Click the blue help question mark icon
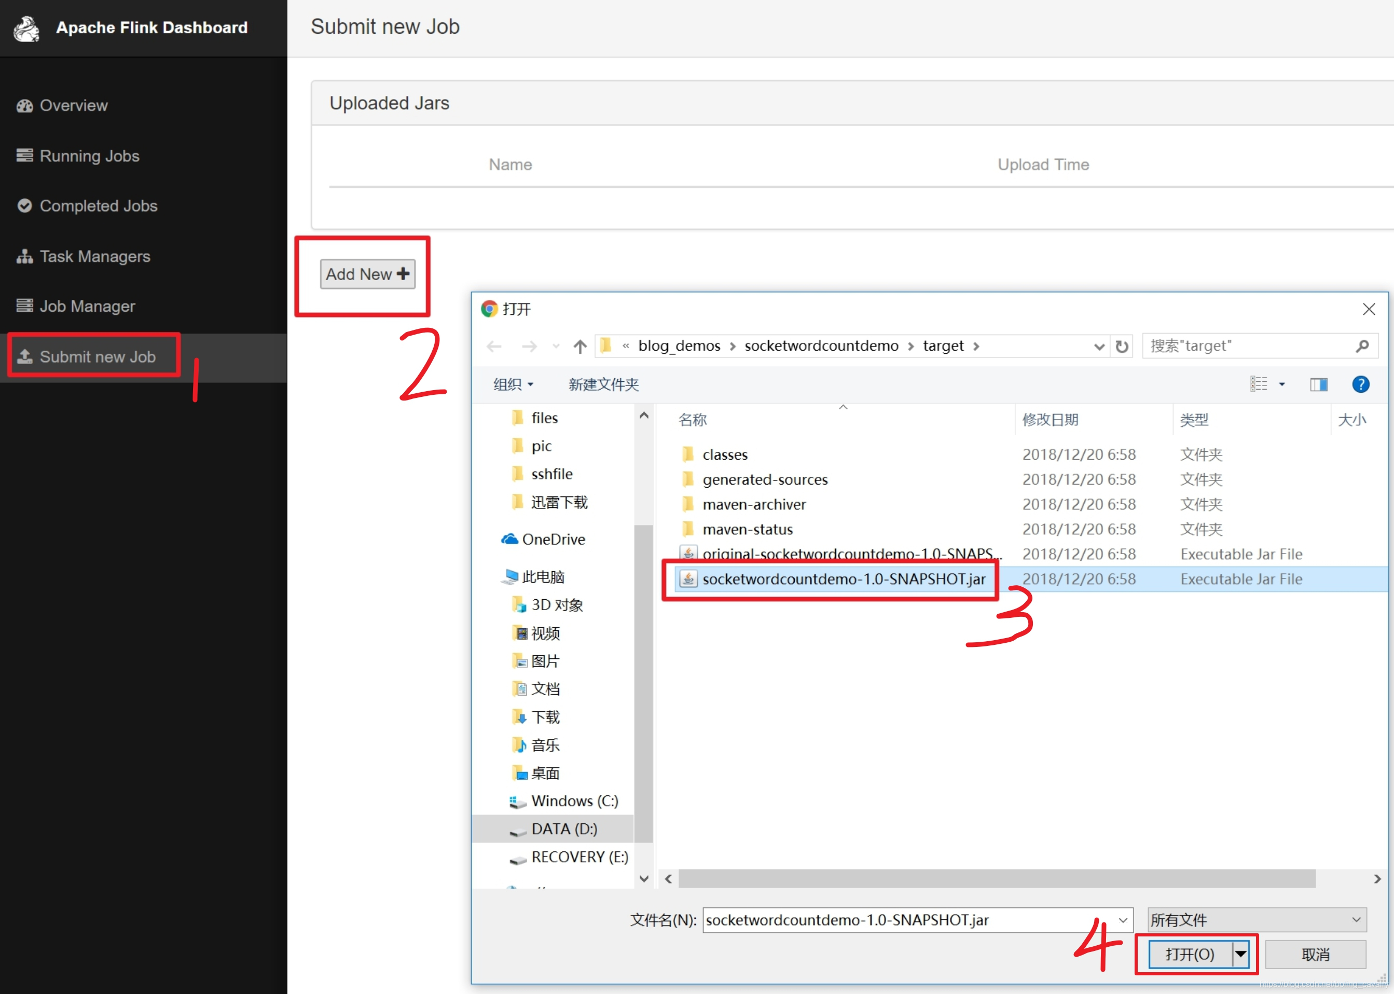Viewport: 1394px width, 994px height. tap(1360, 384)
